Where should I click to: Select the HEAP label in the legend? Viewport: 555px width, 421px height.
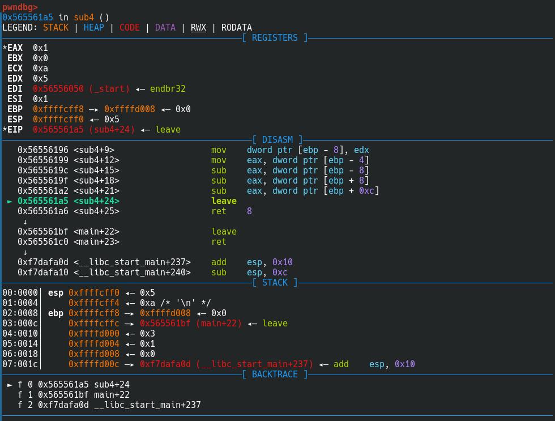click(x=94, y=28)
